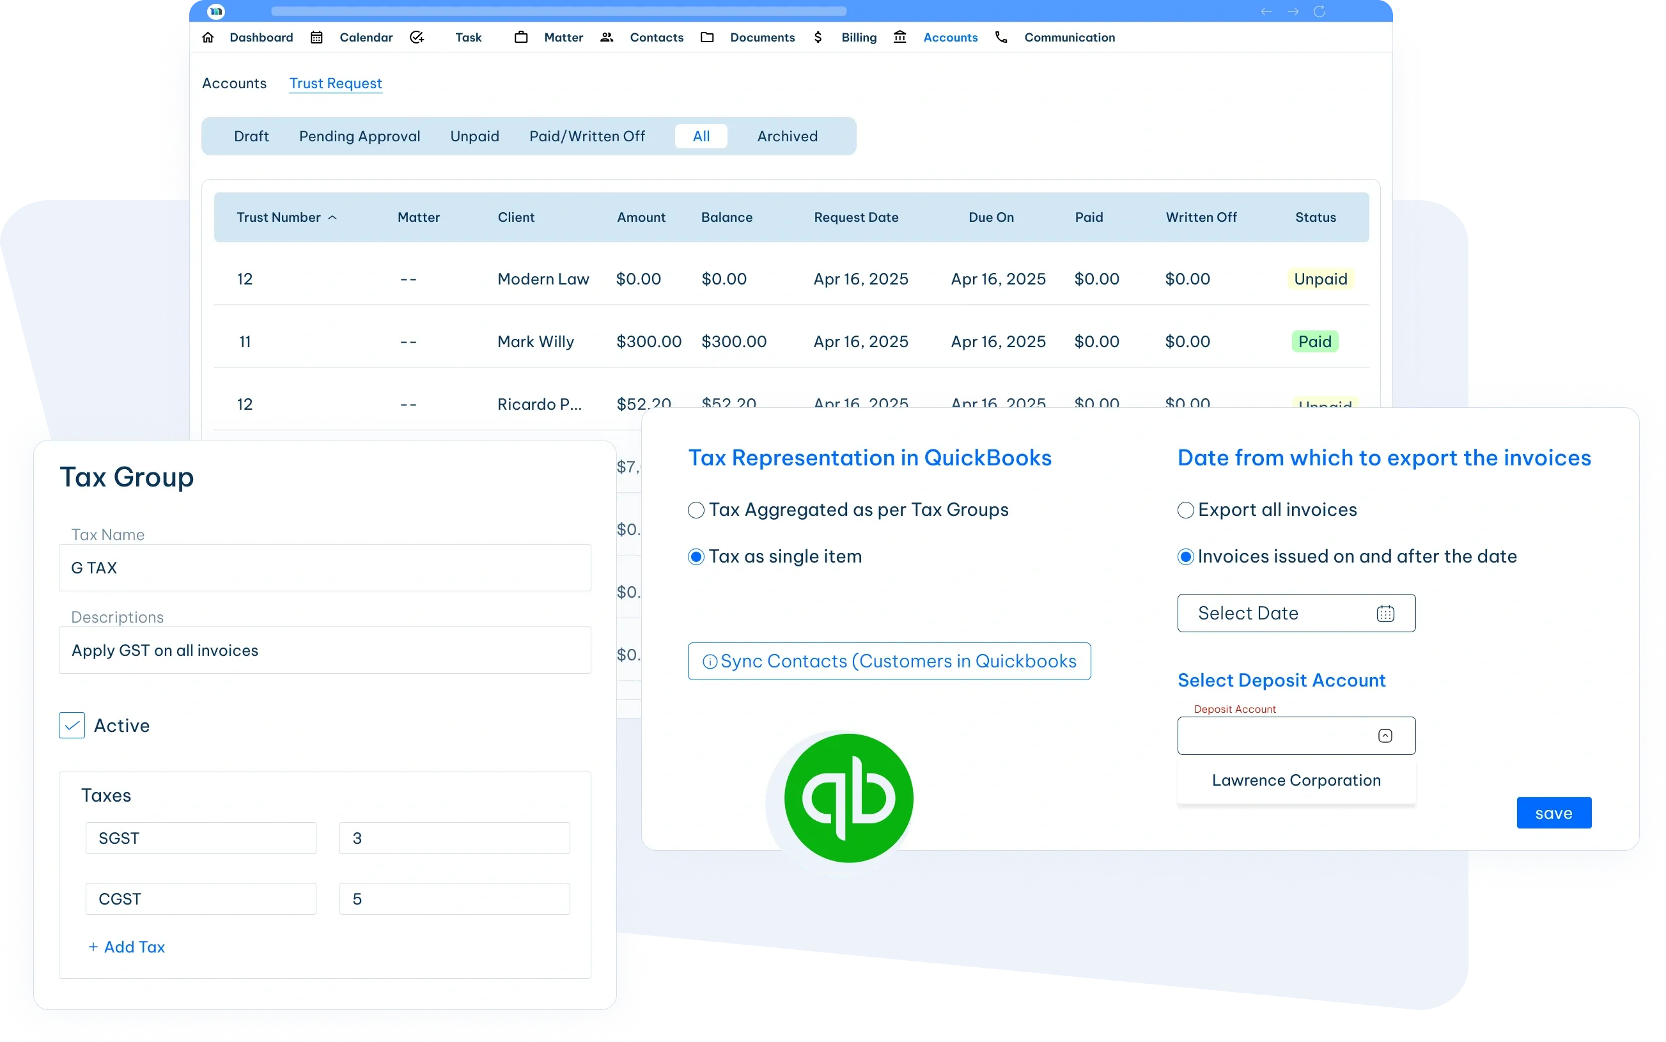Viewport: 1666px width, 1042px height.
Task: Click the Task check-circle icon
Action: tap(417, 37)
